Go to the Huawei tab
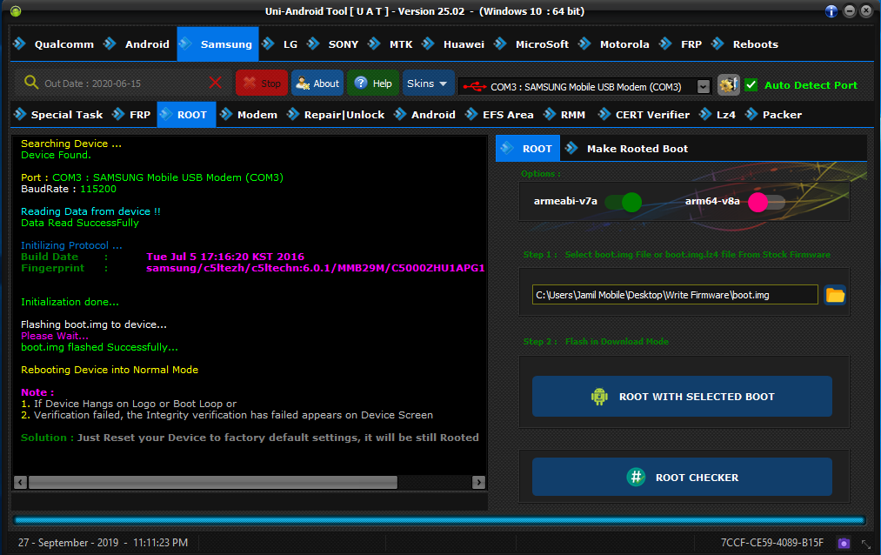The width and height of the screenshot is (881, 555). coord(453,43)
